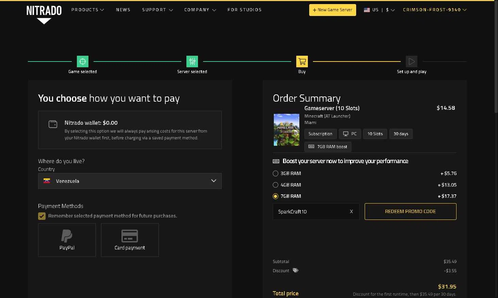Viewport: 498px width, 298px height.
Task: Click the PayPal logo icon
Action: pyautogui.click(x=67, y=236)
